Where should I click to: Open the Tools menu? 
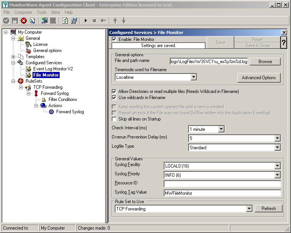coord(42,12)
